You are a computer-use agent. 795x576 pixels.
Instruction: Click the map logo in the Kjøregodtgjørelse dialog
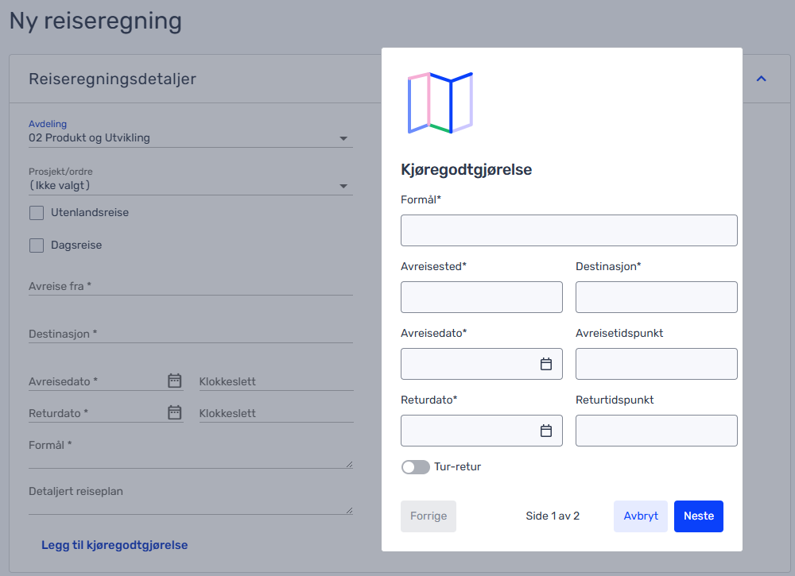pos(440,102)
